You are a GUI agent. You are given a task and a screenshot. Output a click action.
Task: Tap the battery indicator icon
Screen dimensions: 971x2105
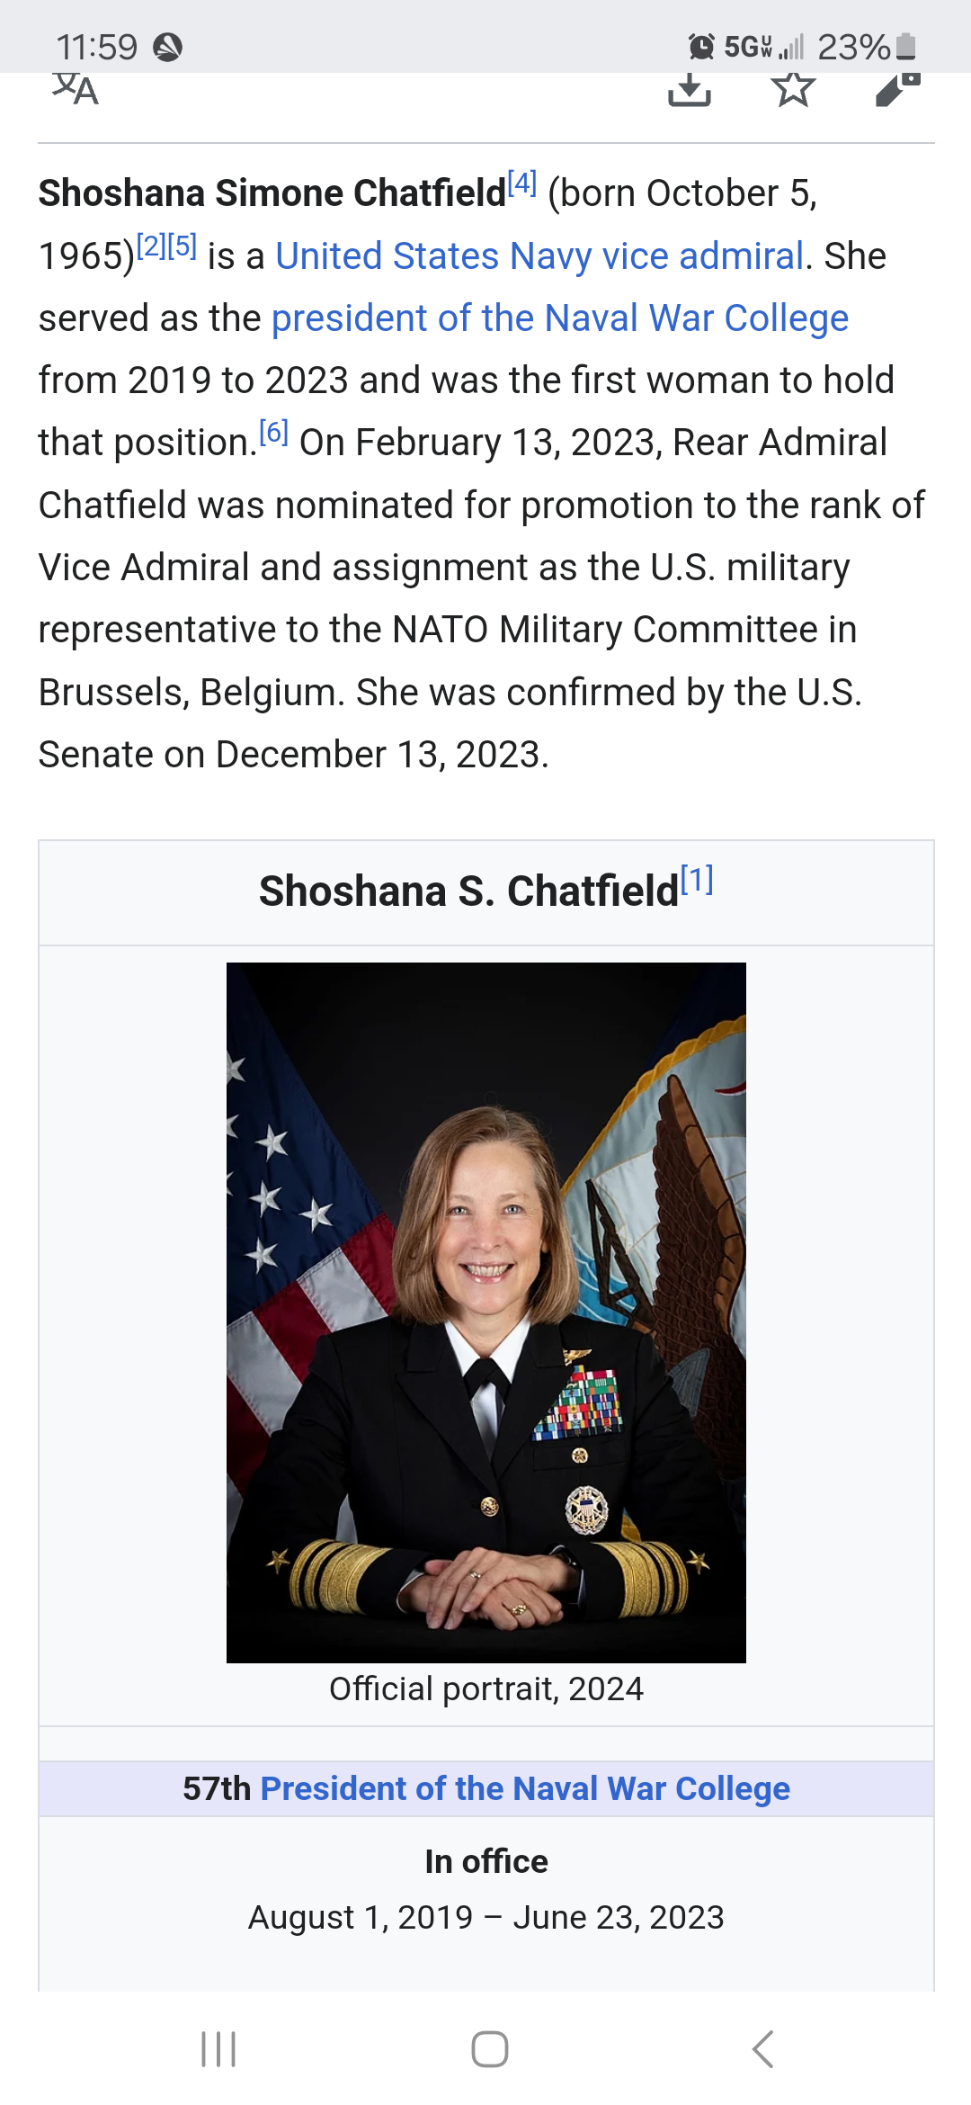pos(906,46)
